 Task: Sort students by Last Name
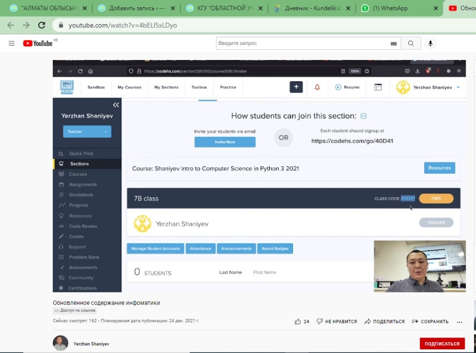[x=231, y=272]
